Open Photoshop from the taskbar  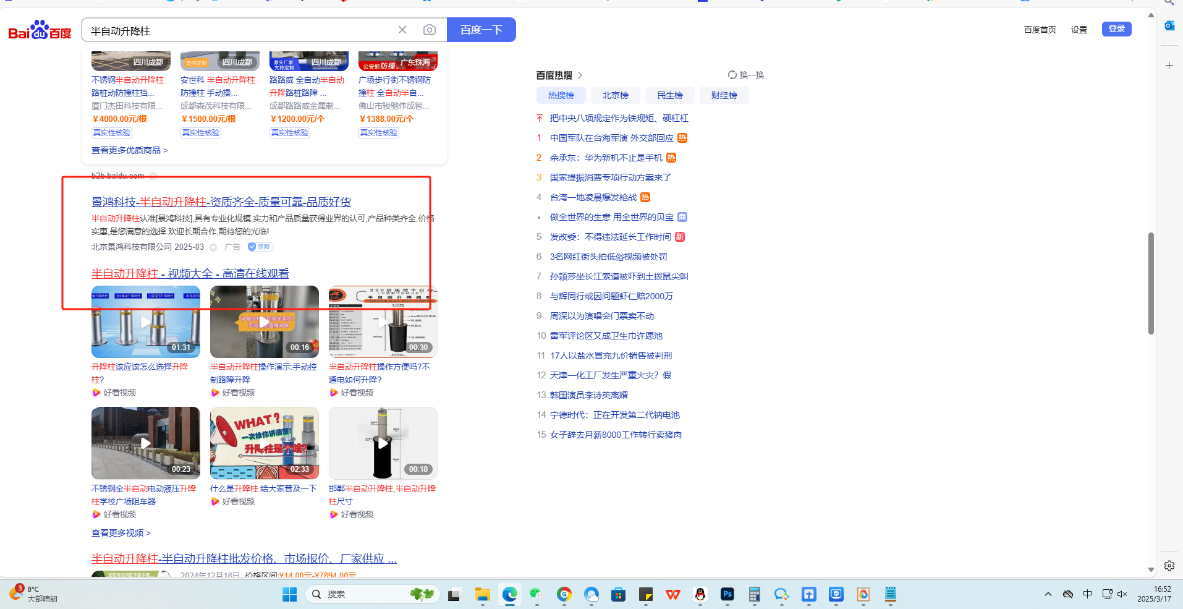click(727, 594)
